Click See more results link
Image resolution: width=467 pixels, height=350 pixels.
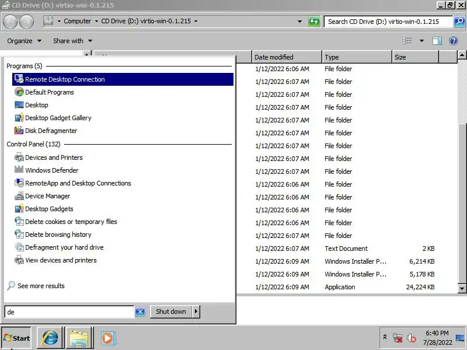click(41, 286)
